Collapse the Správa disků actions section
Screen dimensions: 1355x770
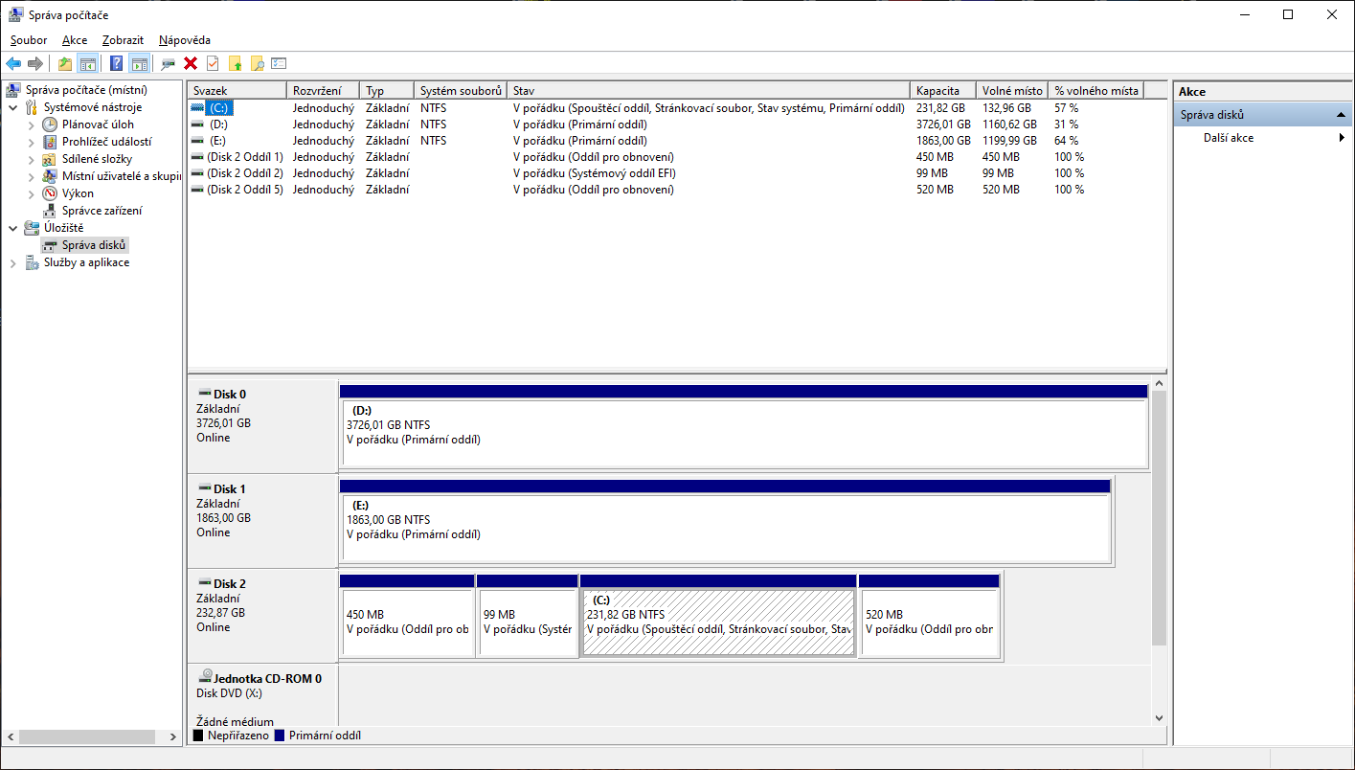click(x=1343, y=115)
